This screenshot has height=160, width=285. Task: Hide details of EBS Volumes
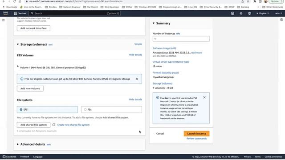[135, 55]
